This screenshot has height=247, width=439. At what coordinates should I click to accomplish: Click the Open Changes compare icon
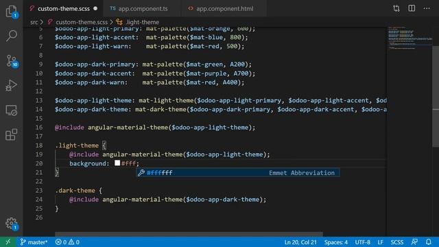(396, 8)
